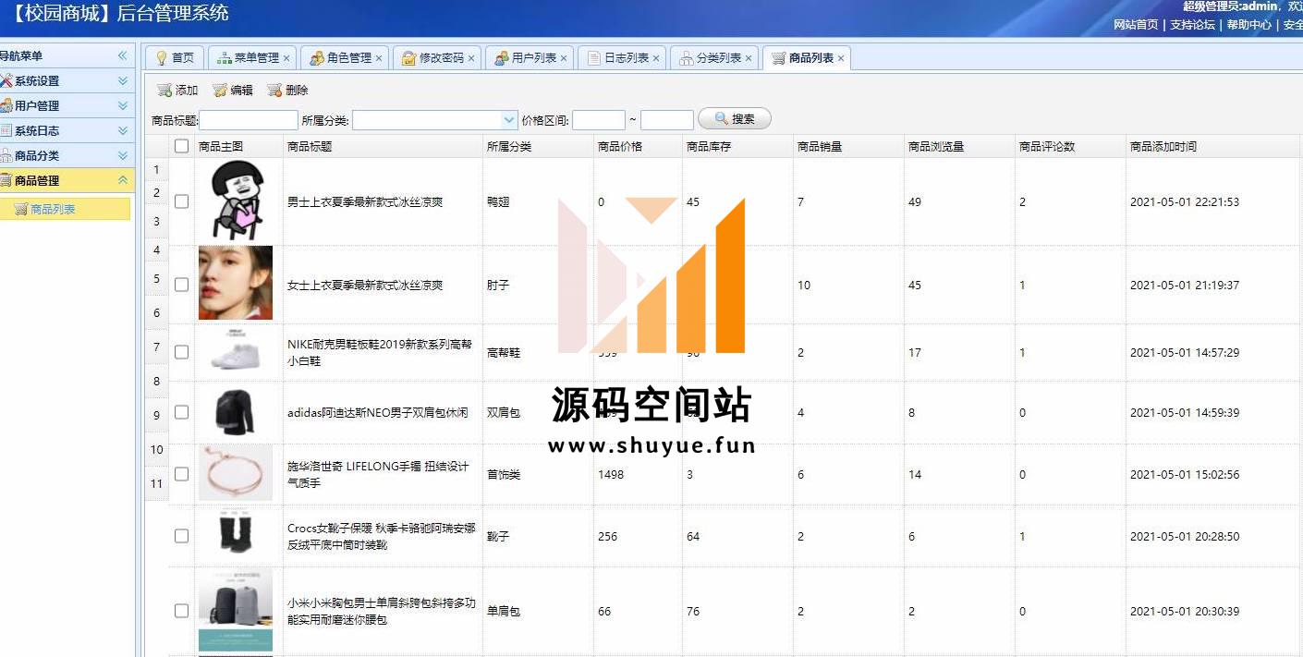Sort by 商品评论数 column header
This screenshot has height=657, width=1303.
[1070, 146]
